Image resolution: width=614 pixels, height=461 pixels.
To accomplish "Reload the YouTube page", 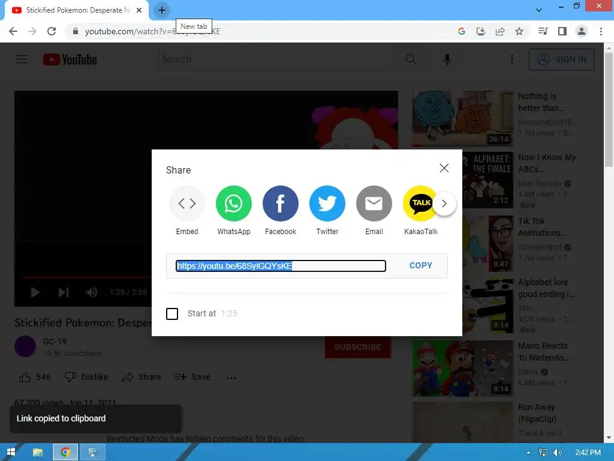I will point(52,31).
